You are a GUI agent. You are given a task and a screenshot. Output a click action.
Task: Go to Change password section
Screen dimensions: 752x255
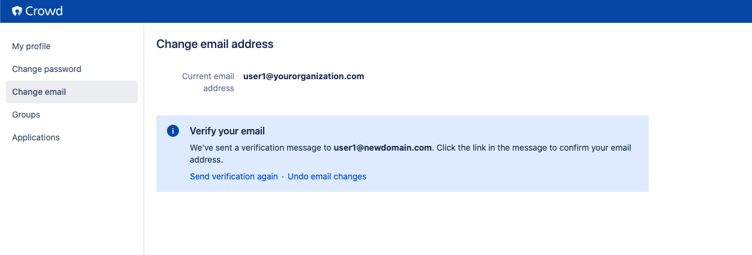[x=47, y=69]
